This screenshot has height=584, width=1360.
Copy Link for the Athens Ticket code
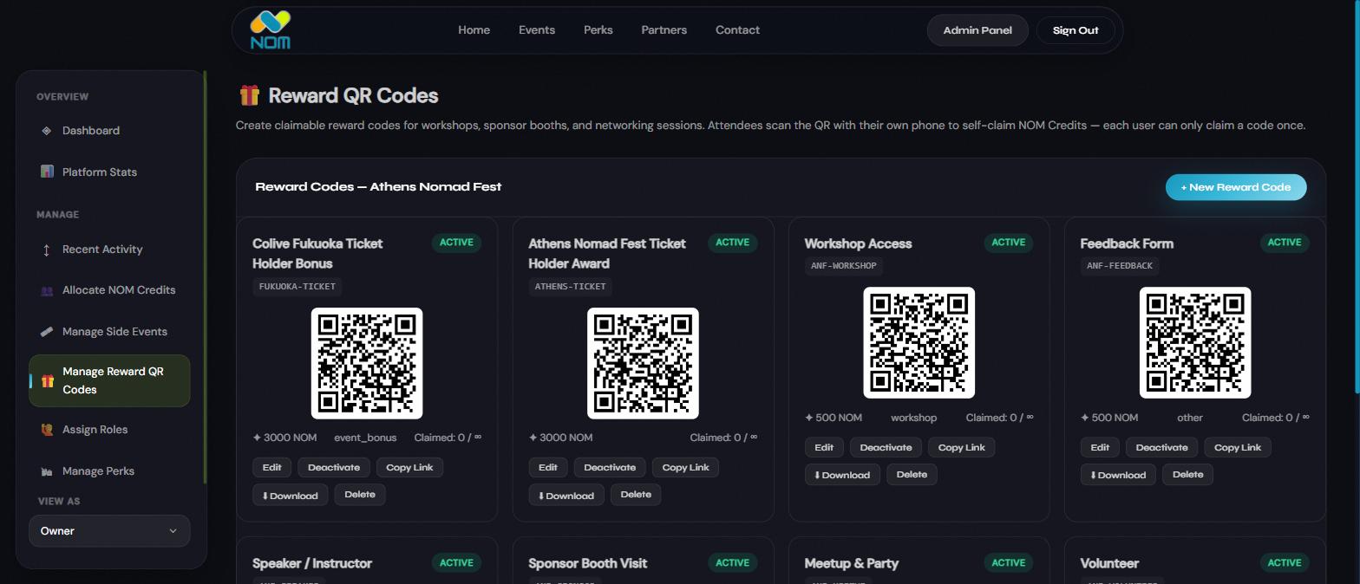click(685, 468)
